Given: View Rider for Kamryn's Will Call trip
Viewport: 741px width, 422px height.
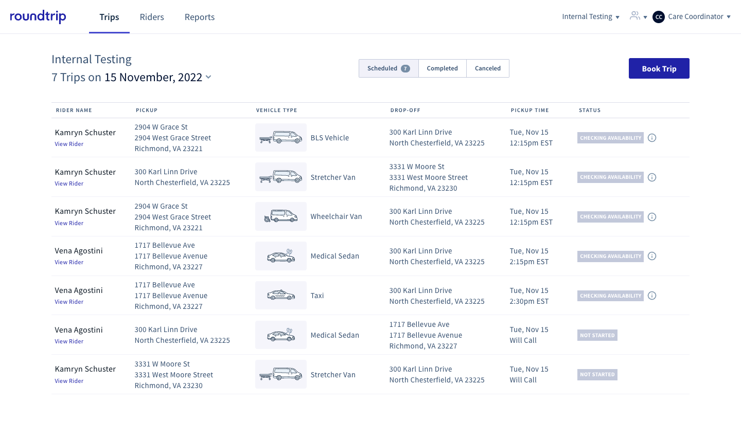Looking at the screenshot, I should [x=69, y=381].
